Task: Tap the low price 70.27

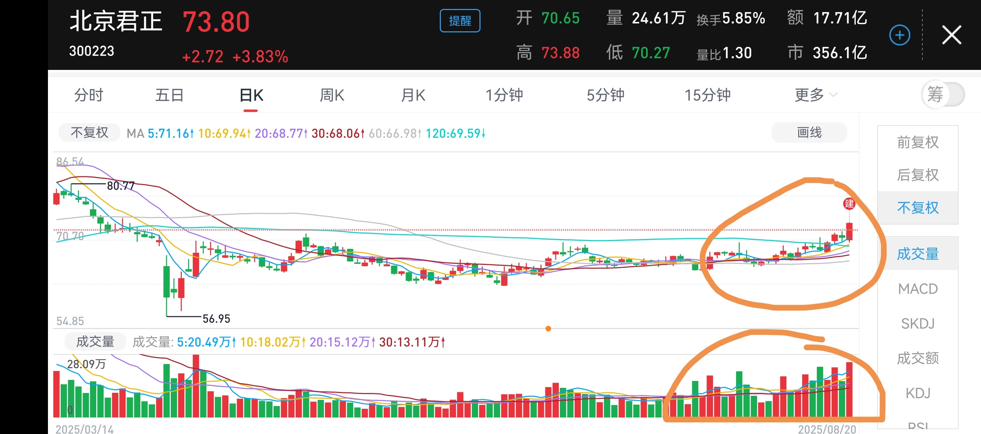Action: 651,53
